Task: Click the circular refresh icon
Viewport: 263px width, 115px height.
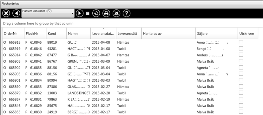Action: (96, 13)
